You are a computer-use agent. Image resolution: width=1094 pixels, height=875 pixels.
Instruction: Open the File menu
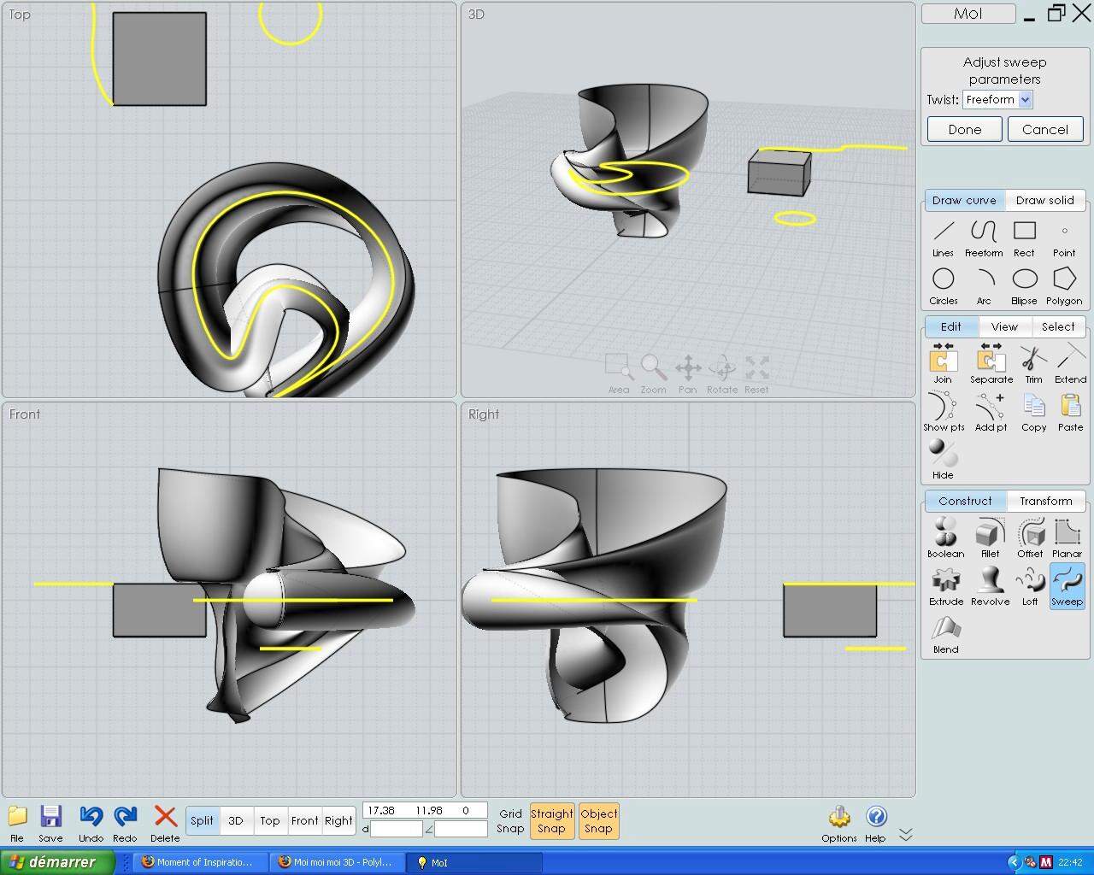pyautogui.click(x=17, y=823)
